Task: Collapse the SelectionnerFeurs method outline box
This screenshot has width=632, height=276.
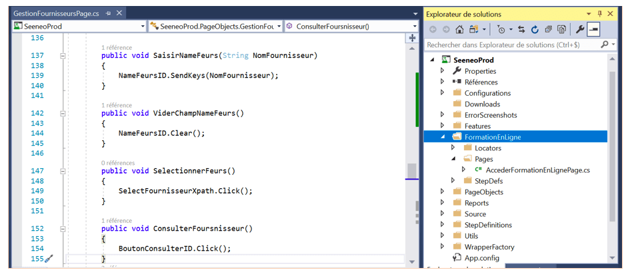Action: (x=63, y=171)
